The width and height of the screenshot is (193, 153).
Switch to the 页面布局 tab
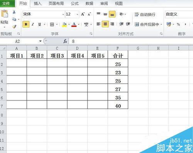tap(56, 3)
